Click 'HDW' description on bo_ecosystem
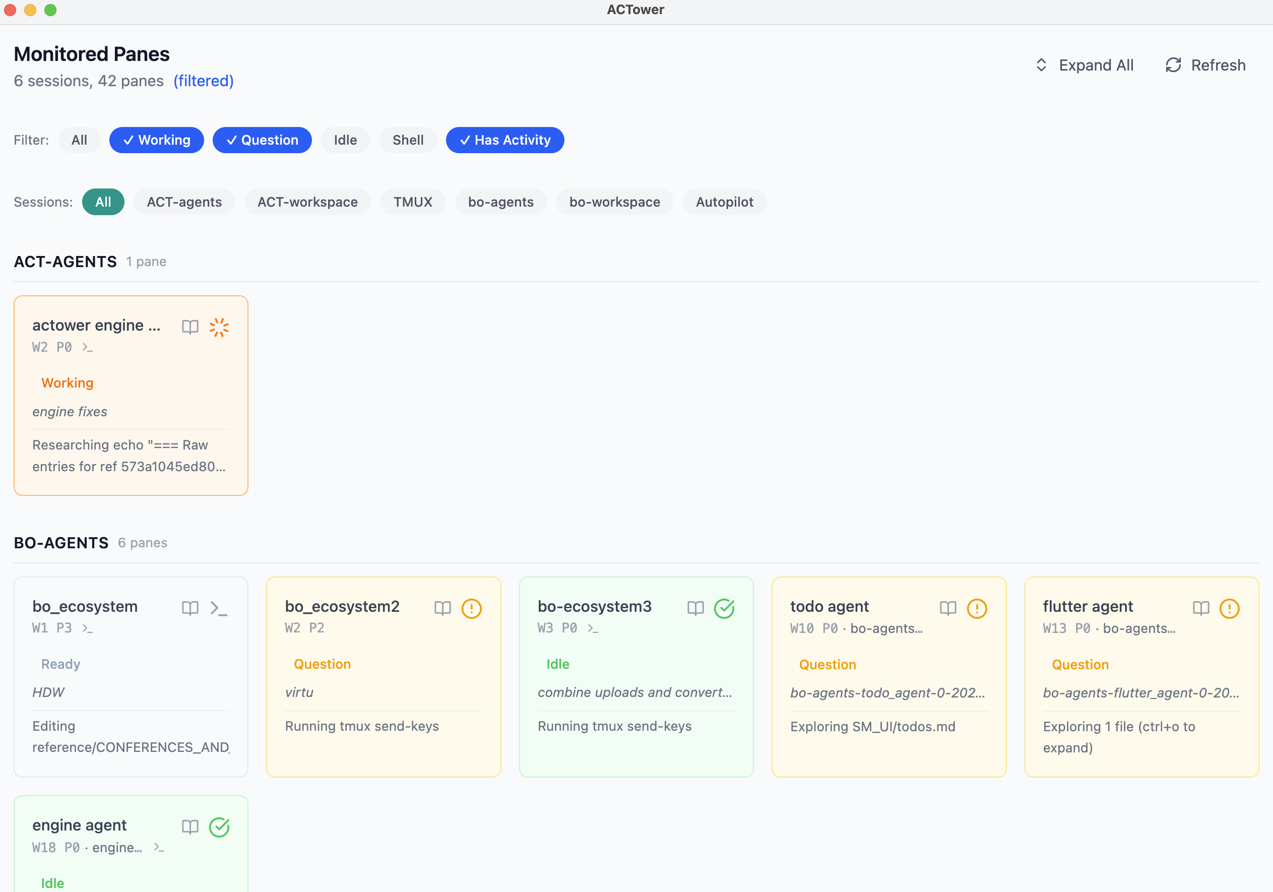The height and width of the screenshot is (892, 1273). point(48,692)
